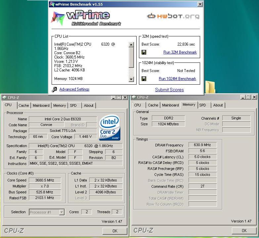Image resolution: width=259 pixels, height=238 pixels.
Task: Click DRAM Frequency value 630.9 MHz
Action: 202,145
